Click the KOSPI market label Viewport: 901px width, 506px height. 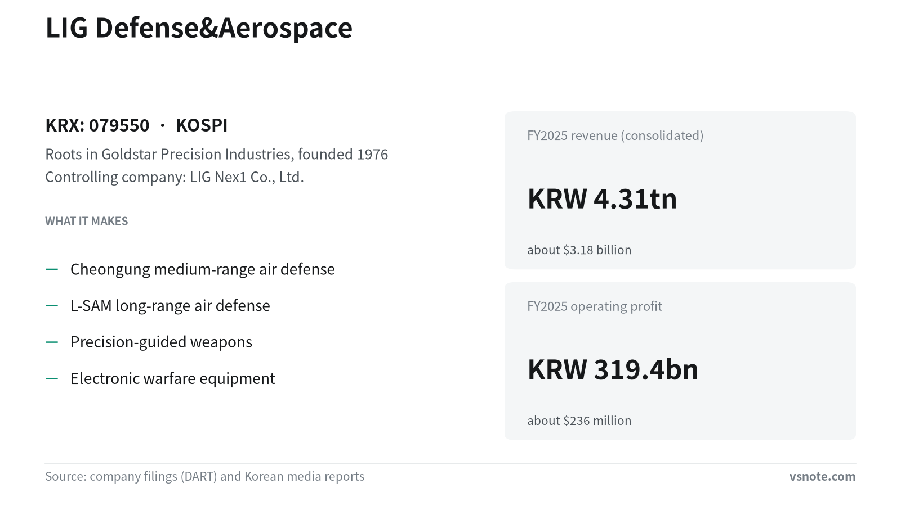tap(202, 125)
